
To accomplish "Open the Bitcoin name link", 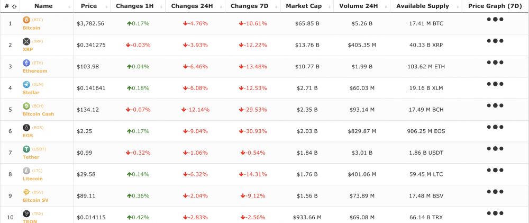I will pos(32,28).
